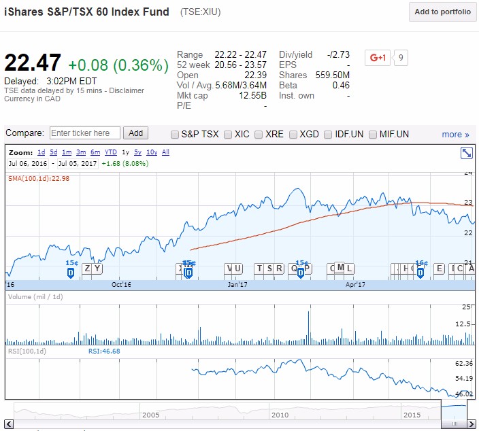Click the Add compare ticker button

[x=135, y=133]
